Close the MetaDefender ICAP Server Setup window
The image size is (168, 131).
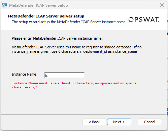pyautogui.click(x=162, y=5)
